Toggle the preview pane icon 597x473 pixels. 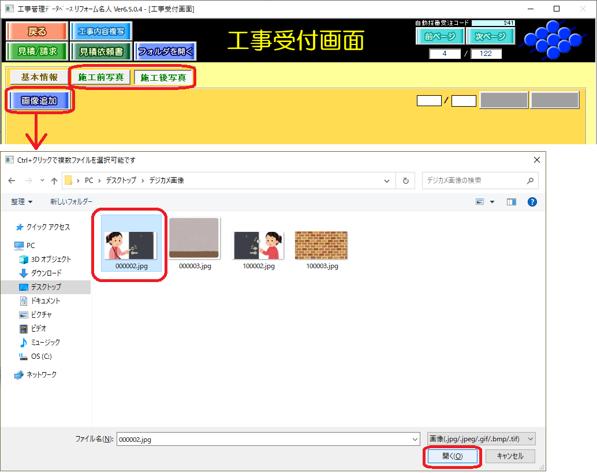511,202
